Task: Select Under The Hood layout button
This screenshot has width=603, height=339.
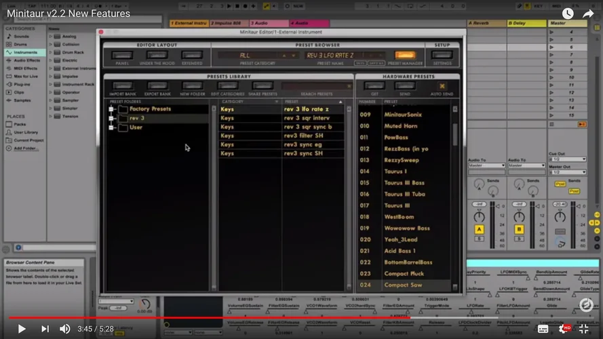Action: [x=157, y=56]
